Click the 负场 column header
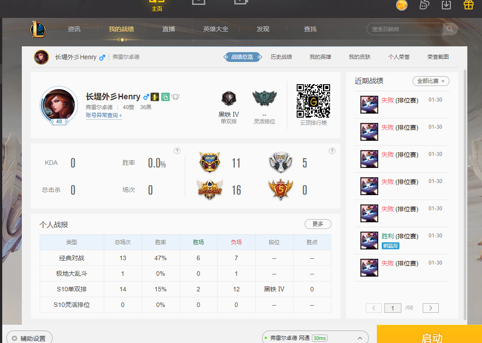482x343 pixels. point(236,242)
